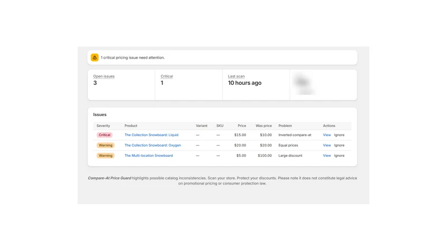The height and width of the screenshot is (251, 447).
Task: Click the Problem column header
Action: [x=285, y=126]
